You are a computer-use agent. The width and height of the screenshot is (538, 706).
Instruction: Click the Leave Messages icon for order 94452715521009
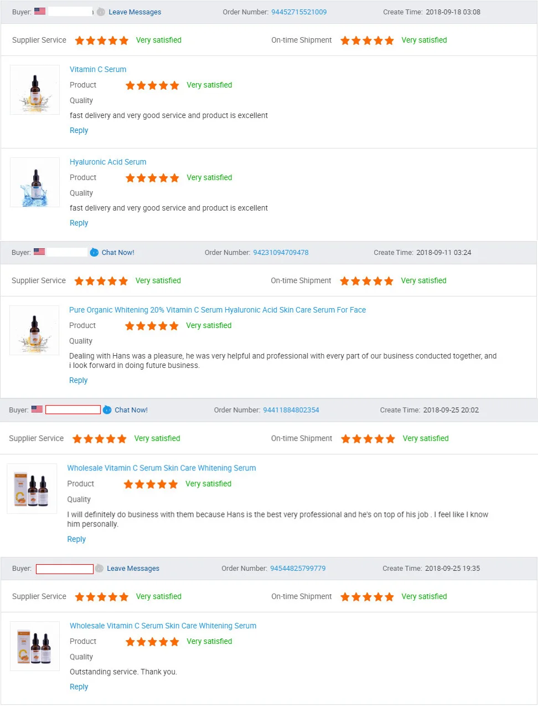point(101,12)
